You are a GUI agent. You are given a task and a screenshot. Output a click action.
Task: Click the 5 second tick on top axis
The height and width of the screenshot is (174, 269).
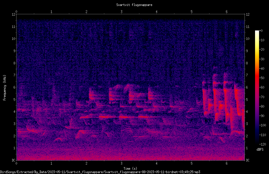coord(191,12)
